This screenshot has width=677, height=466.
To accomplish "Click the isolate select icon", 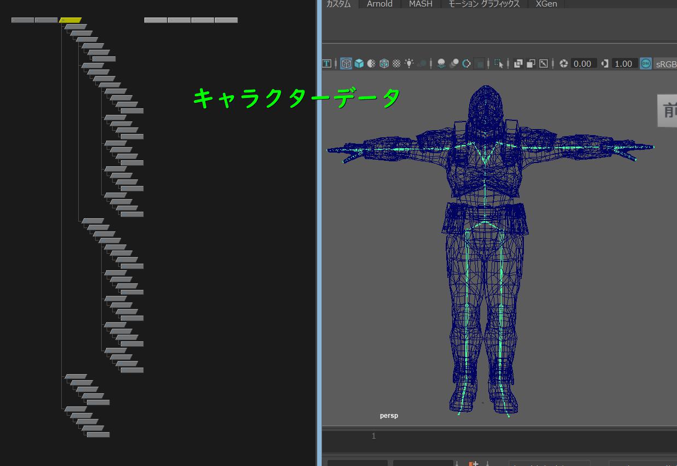I will [x=499, y=63].
